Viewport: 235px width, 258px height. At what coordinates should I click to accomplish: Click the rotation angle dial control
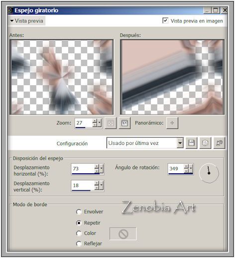point(209,173)
